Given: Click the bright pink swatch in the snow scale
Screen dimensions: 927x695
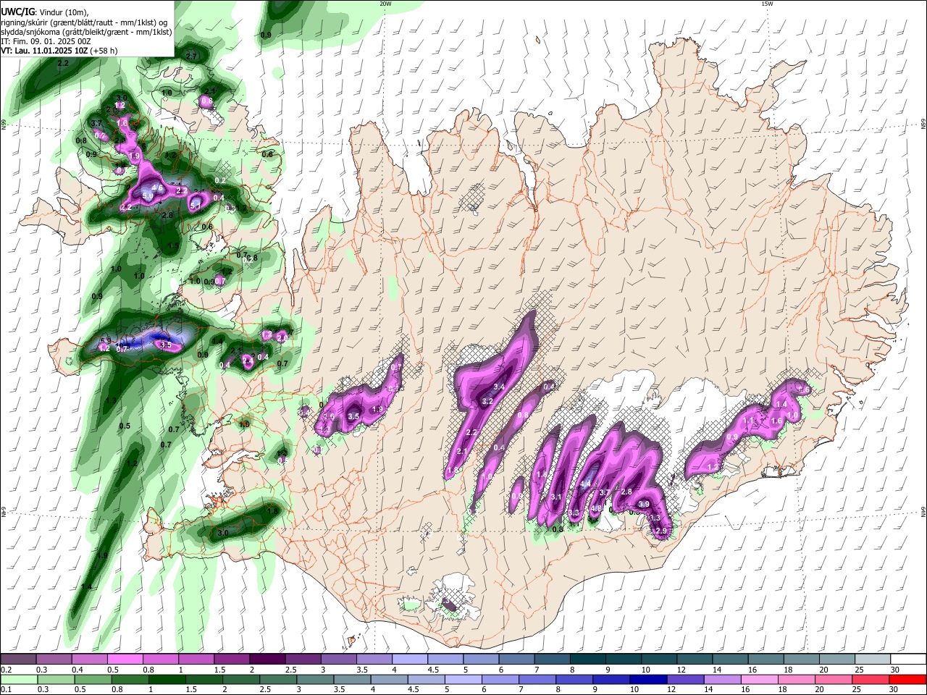Looking at the screenshot, I should pos(125,660).
